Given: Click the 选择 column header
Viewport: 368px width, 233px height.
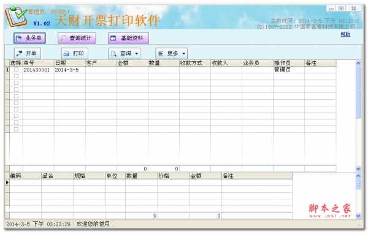Looking at the screenshot, I should tap(16, 63).
